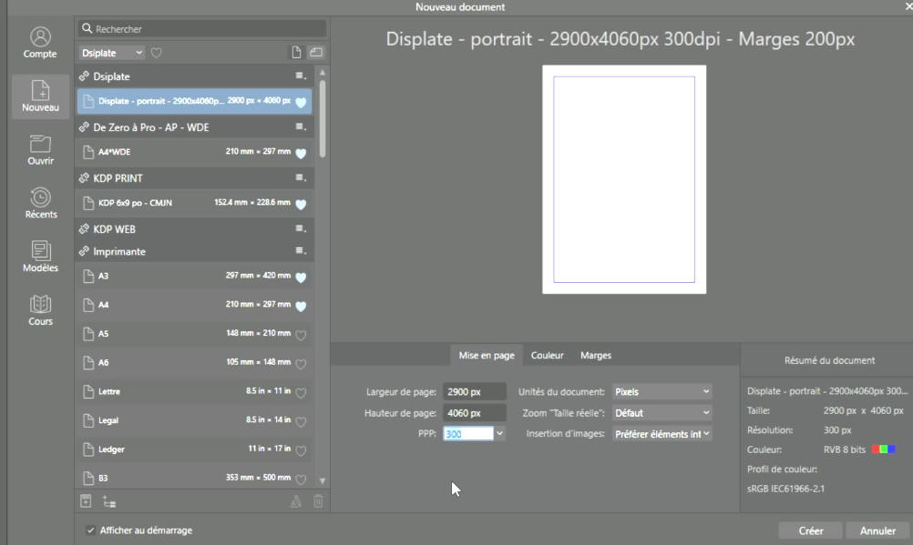913x545 pixels.
Task: Click into the Largeur de page field
Action: [x=473, y=392]
